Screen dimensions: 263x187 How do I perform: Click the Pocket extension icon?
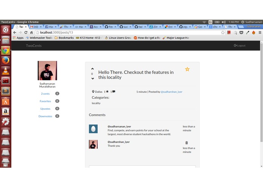[x=241, y=33]
